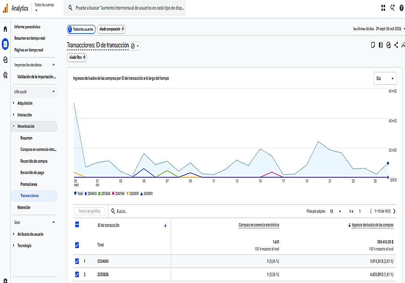The height and width of the screenshot is (283, 405).
Task: Click the plus icon next to ID de transacción column
Action: pos(165,226)
